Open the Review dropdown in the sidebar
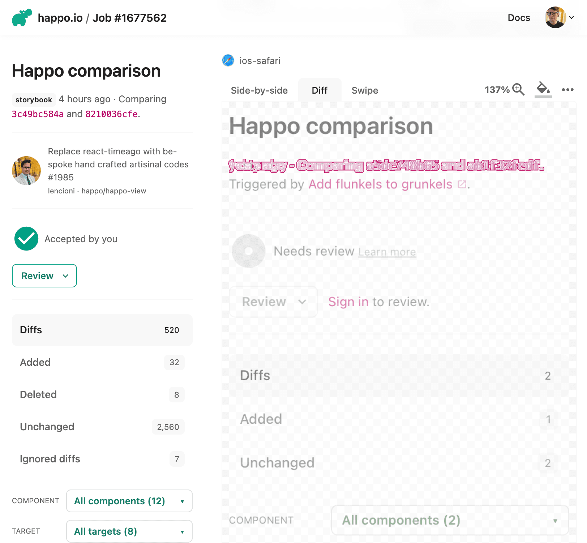Image resolution: width=587 pixels, height=543 pixels. [44, 275]
